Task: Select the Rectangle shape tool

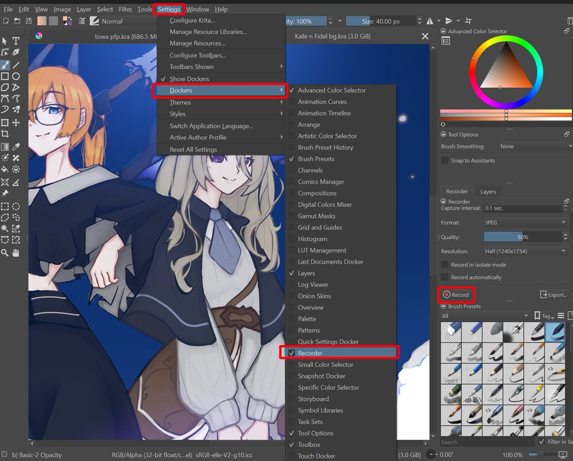Action: click(5, 76)
